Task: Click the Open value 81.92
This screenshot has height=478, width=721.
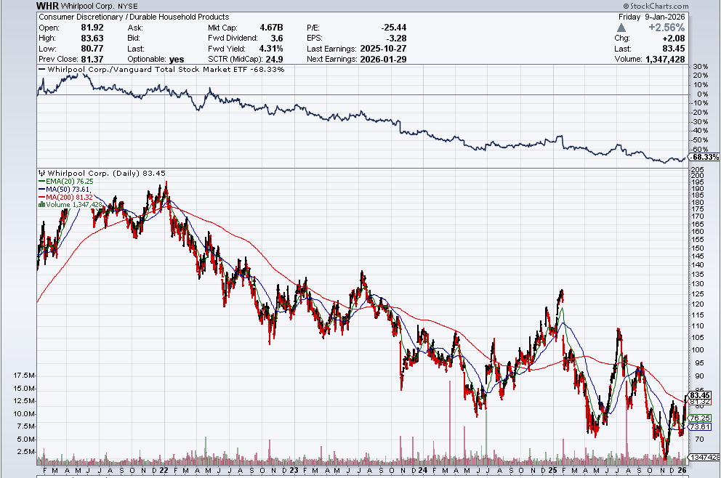Action: [92, 28]
